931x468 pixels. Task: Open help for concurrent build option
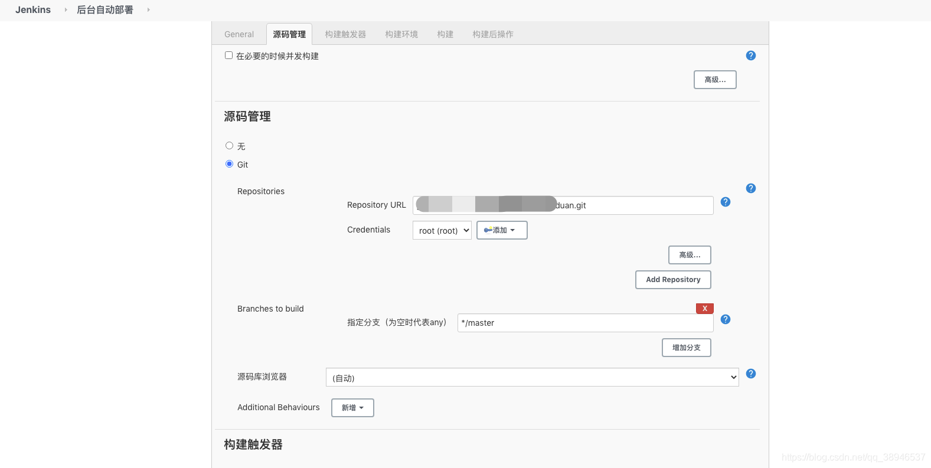[750, 55]
